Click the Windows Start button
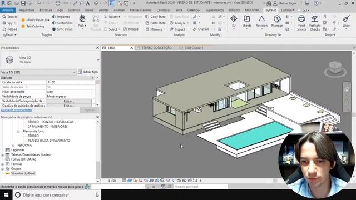The image size is (356, 200). (6, 195)
